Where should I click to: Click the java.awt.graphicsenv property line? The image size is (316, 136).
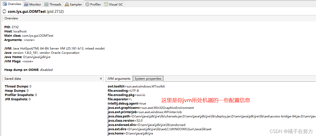[151, 108]
